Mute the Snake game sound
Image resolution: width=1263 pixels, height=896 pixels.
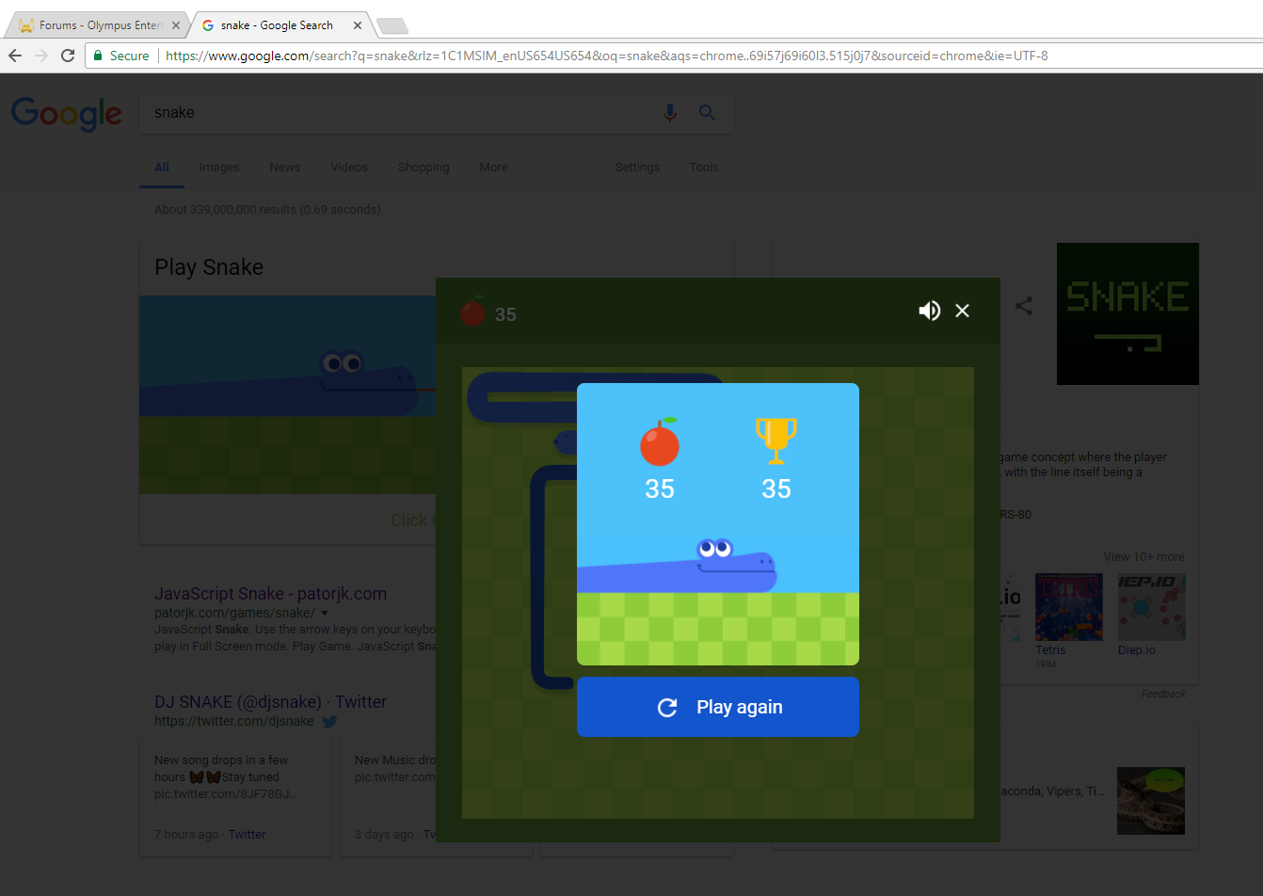pos(930,311)
